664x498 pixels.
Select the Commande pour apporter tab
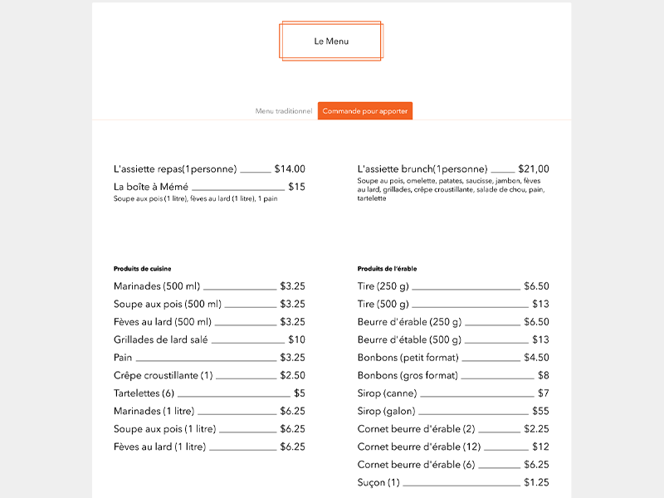365,111
